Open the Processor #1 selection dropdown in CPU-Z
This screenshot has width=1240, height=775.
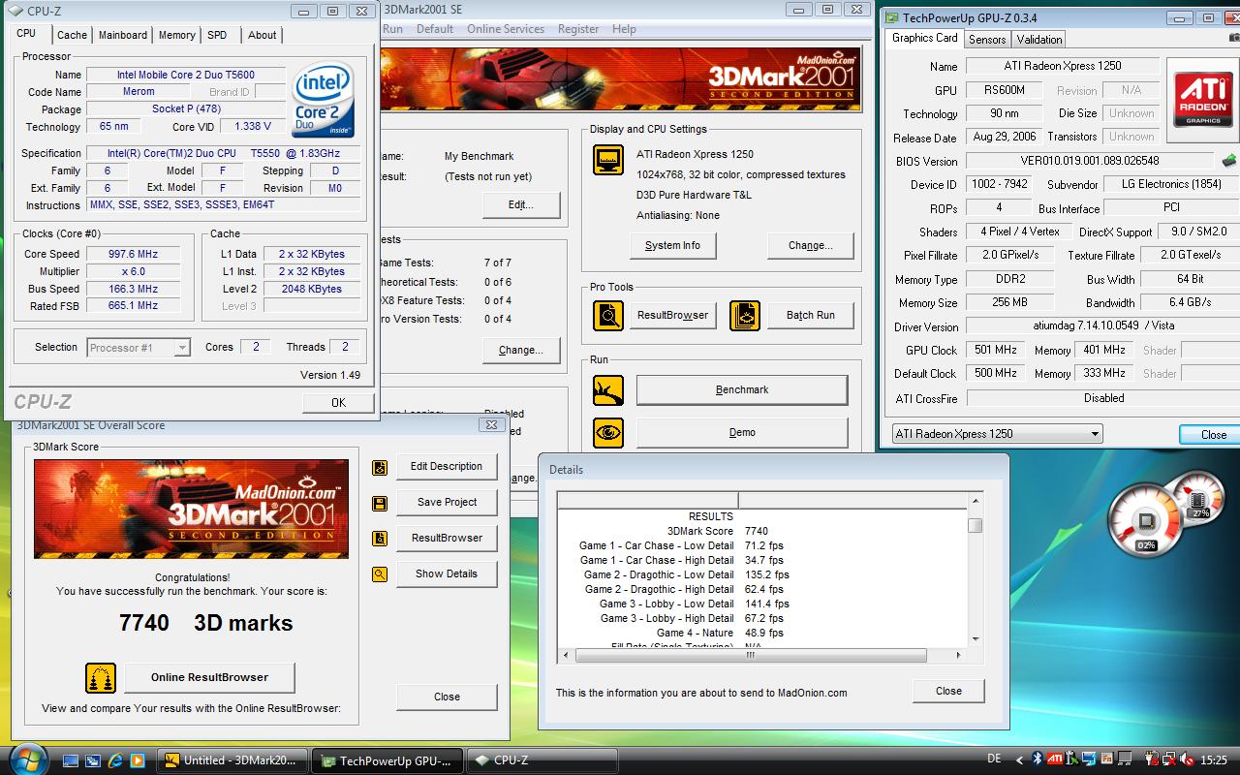click(x=181, y=348)
